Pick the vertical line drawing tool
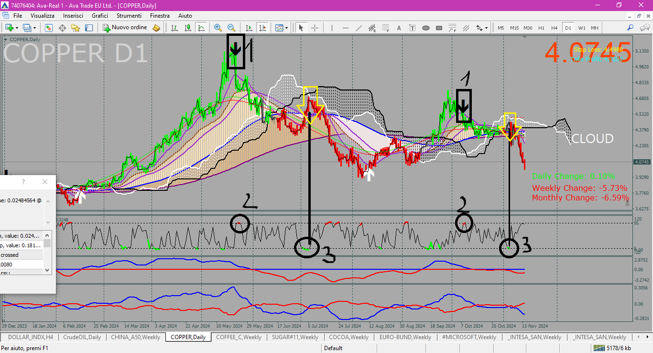653x353 pixels. point(332,28)
